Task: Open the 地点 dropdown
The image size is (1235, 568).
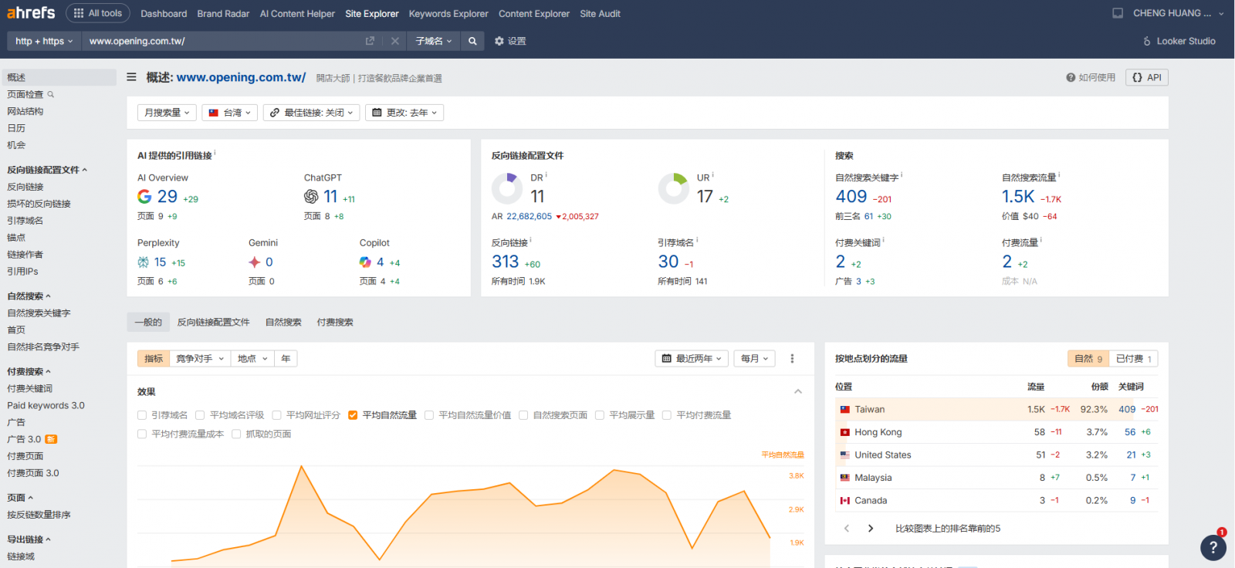Action: (252, 359)
